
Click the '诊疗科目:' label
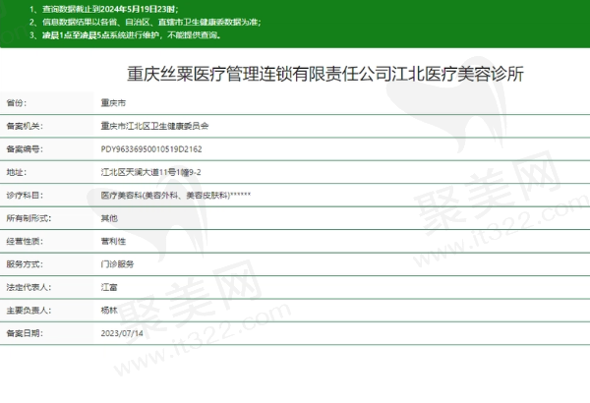tap(25, 196)
